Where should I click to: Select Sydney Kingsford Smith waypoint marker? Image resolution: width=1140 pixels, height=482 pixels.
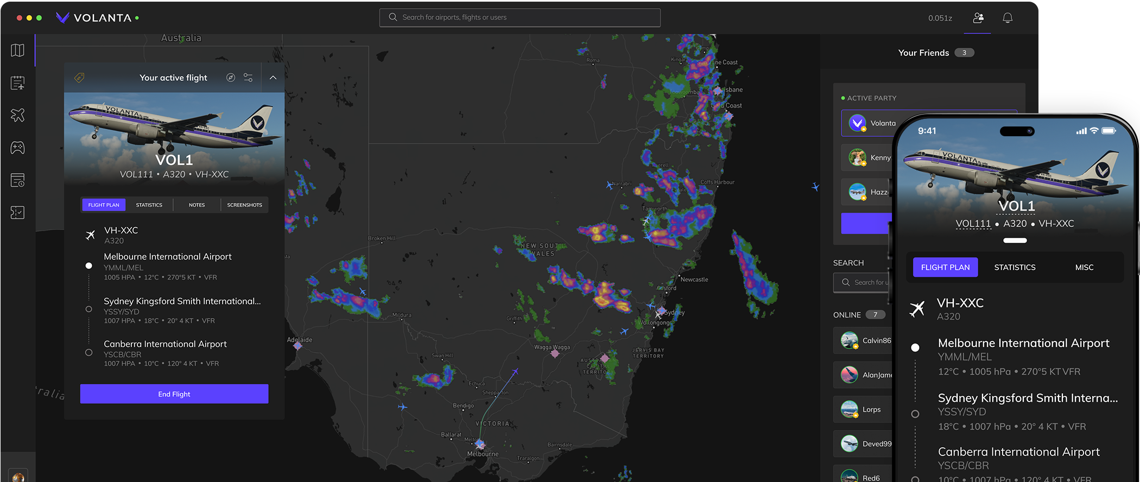pos(89,309)
